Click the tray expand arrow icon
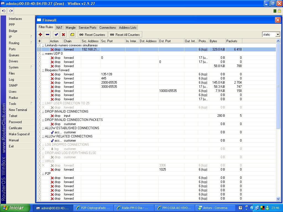Image resolution: width=283 pixels, height=212 pixels. (252, 208)
